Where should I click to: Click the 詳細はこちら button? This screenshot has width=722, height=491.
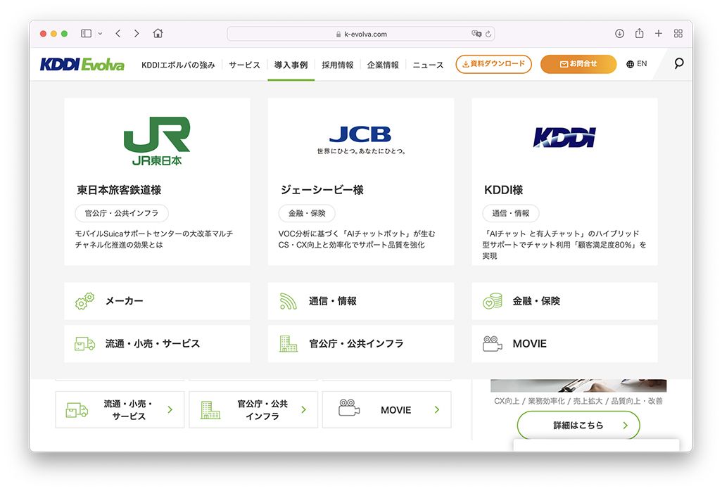tap(578, 425)
